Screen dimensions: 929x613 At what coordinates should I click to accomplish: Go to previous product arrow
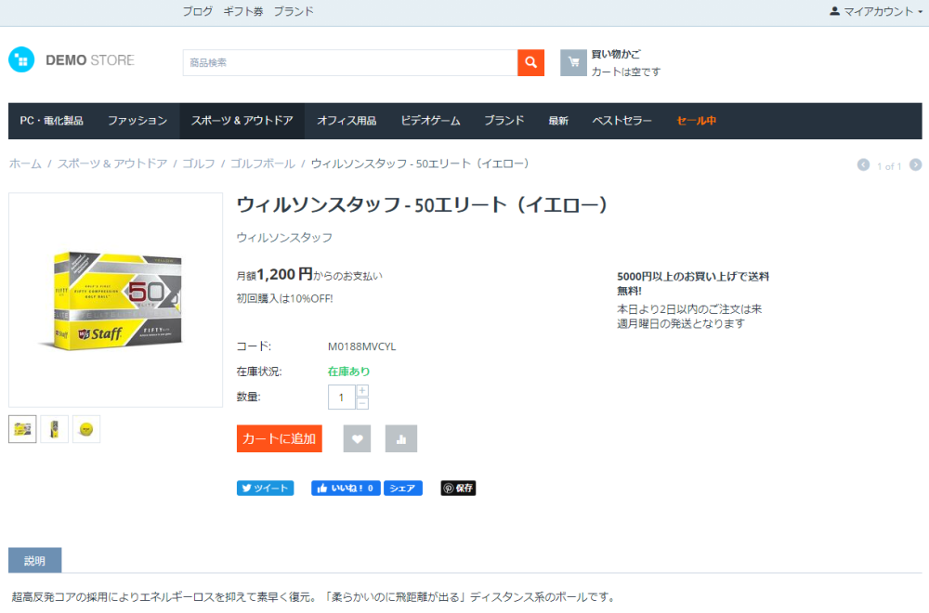click(863, 165)
